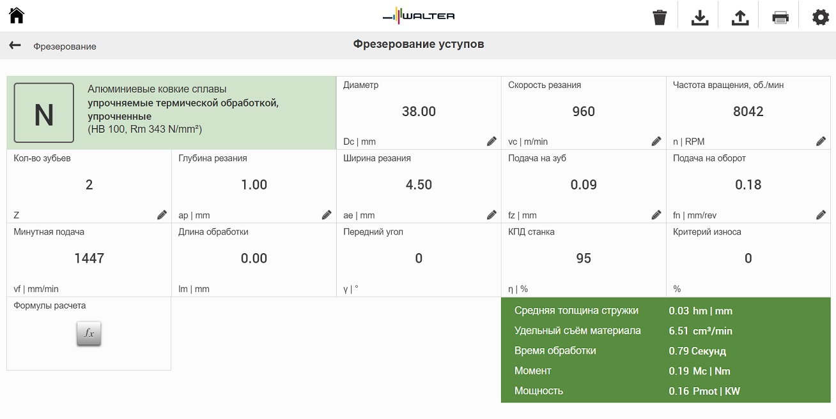Image resolution: width=836 pixels, height=419 pixels.
Task: Open the print function
Action: tap(780, 17)
